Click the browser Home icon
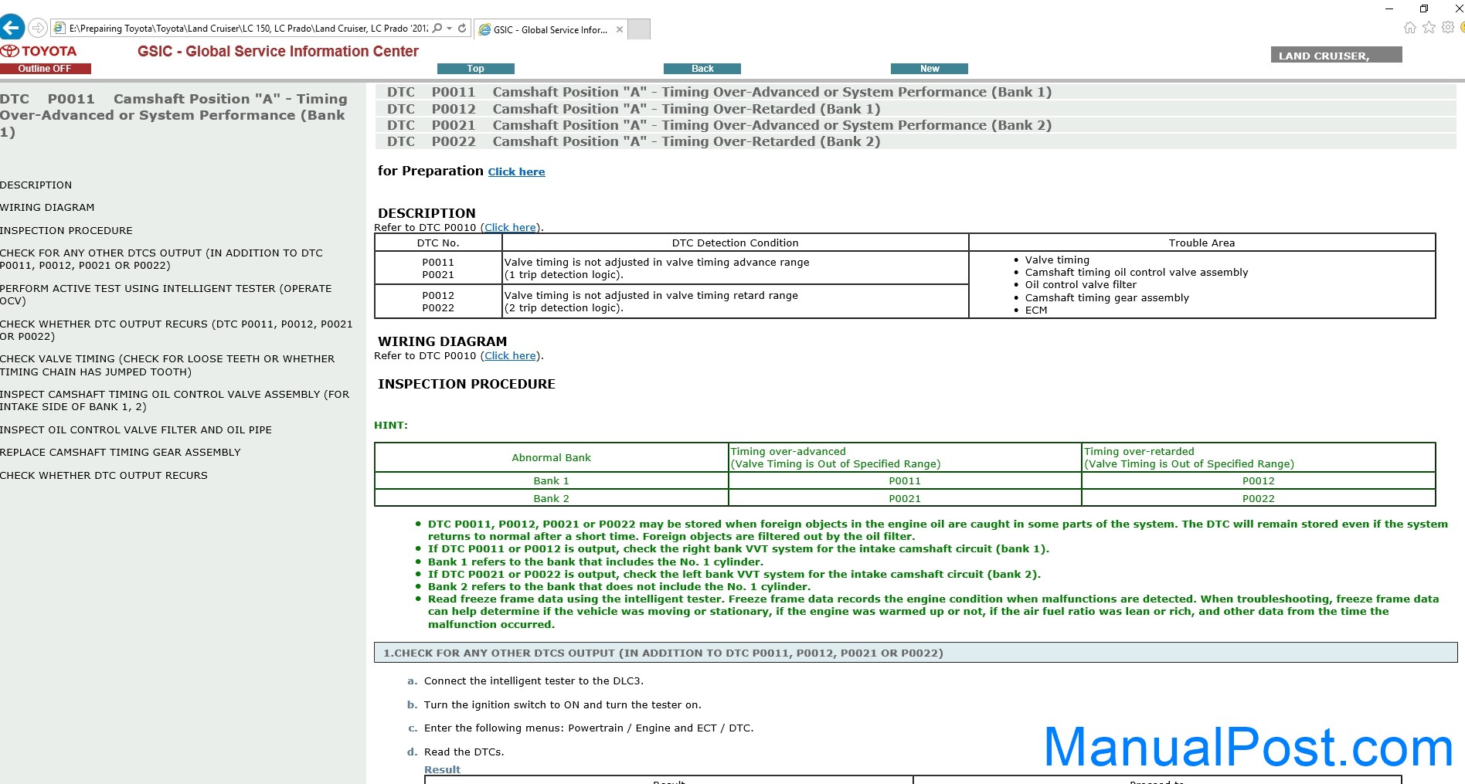This screenshot has height=784, width=1465. (1410, 27)
